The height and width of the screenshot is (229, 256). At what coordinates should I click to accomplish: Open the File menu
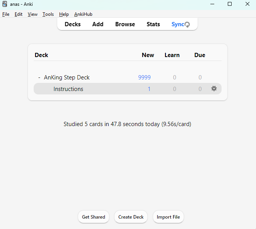[x=6, y=14]
